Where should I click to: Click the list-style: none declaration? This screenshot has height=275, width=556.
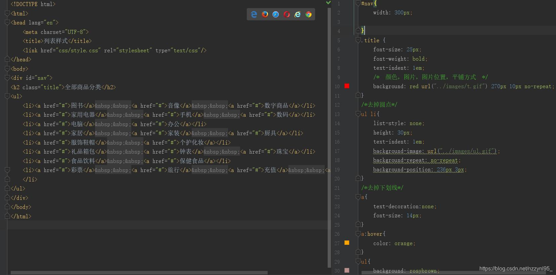point(399,123)
